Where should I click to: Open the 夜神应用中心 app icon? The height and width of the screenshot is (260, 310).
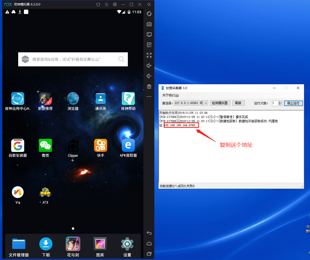18,99
